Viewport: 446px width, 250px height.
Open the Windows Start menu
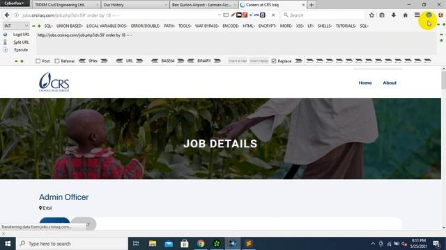click(x=8, y=244)
